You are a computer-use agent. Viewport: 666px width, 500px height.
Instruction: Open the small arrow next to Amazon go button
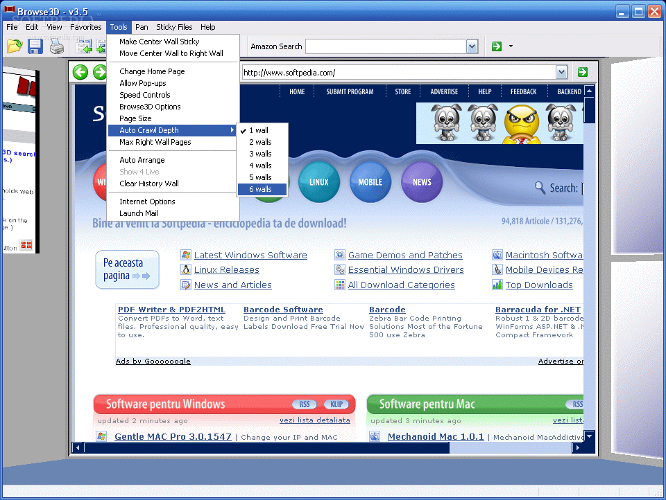click(x=511, y=46)
